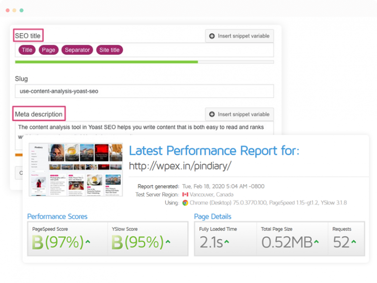
Task: Click the green window maximize dot
Action: tap(22, 10)
